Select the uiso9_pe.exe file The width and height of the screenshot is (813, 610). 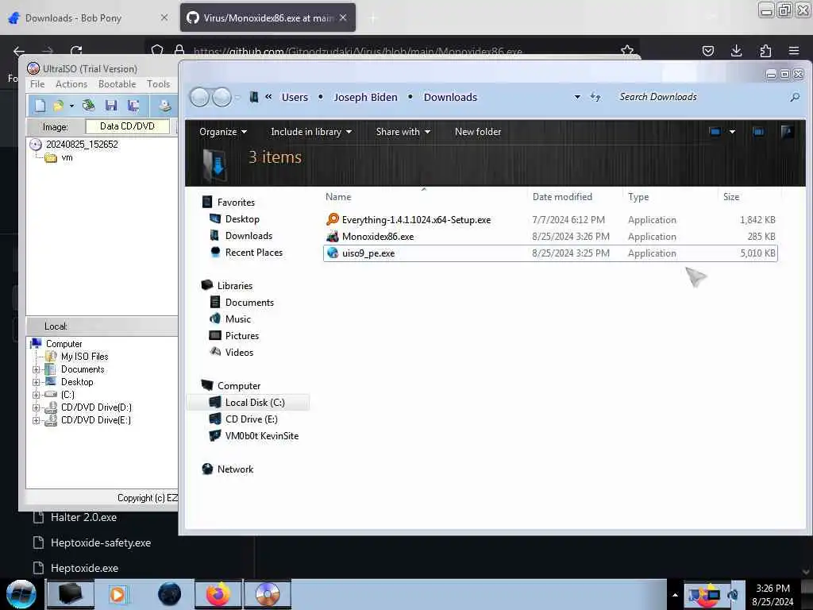pyautogui.click(x=550, y=253)
